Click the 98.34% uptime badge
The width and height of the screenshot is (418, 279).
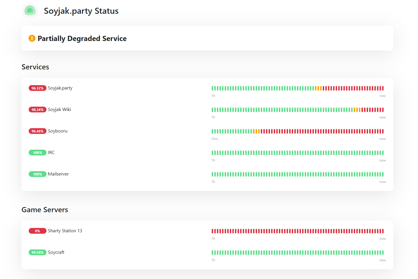pyautogui.click(x=37, y=110)
